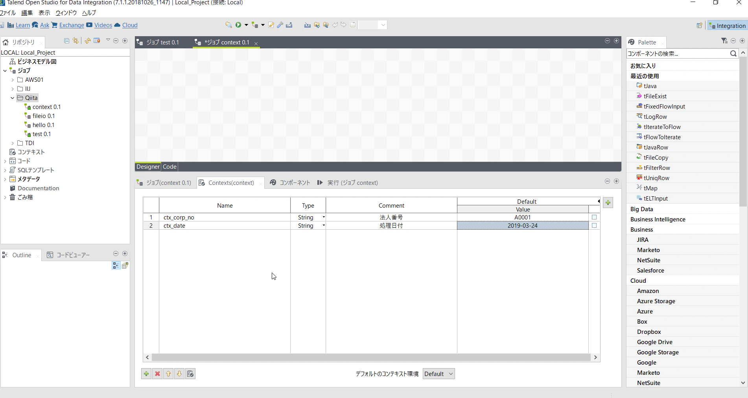Select the tJava component in the palette
Viewport: 748px width, 398px height.
(650, 86)
